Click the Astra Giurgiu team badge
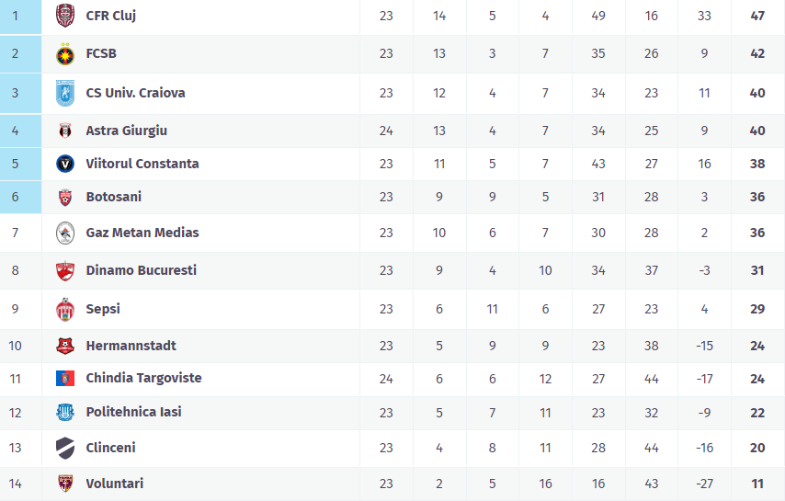The width and height of the screenshot is (785, 501). (x=65, y=131)
